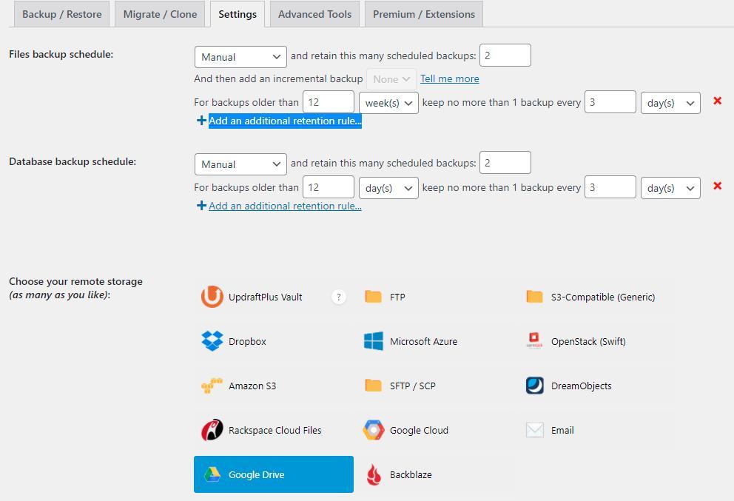Click highlighted Add an additional retention rule for files
734x501 pixels.
[x=285, y=121]
